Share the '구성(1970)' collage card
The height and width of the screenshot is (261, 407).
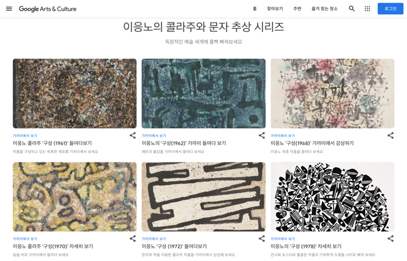tap(133, 239)
